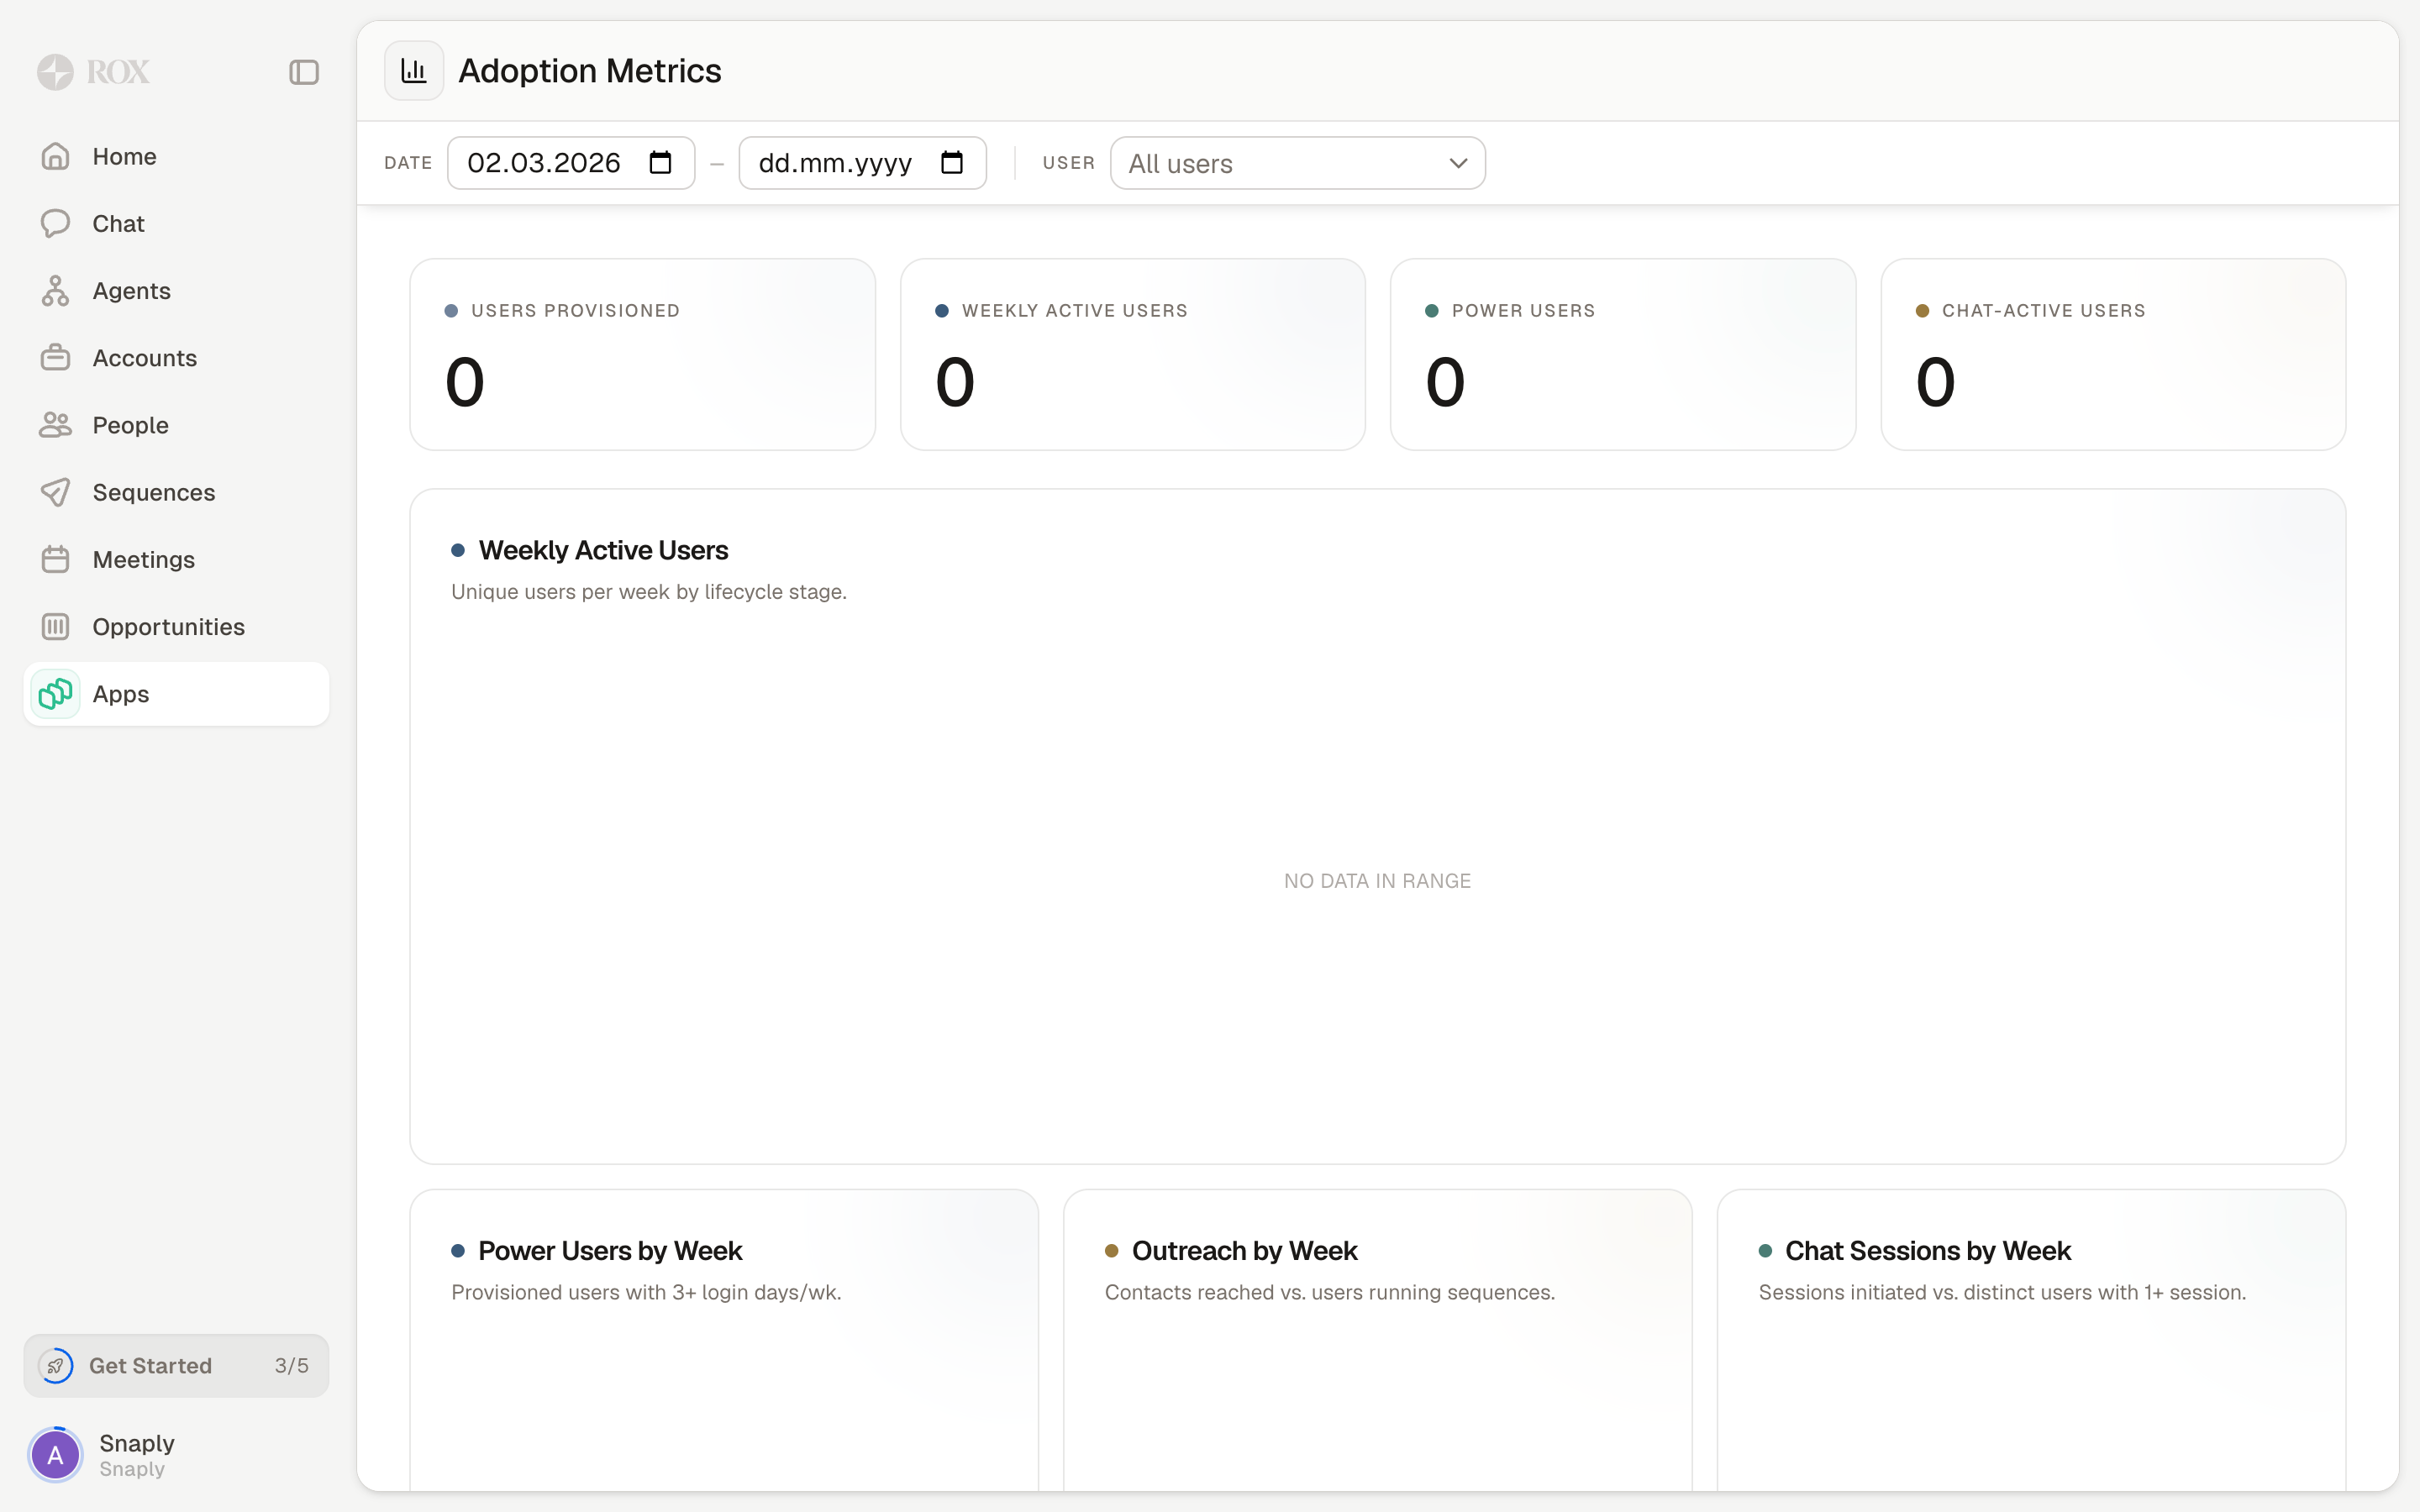Screen dimensions: 2420x1512
Task: Click the Agents nodes icon
Action: coord(55,290)
